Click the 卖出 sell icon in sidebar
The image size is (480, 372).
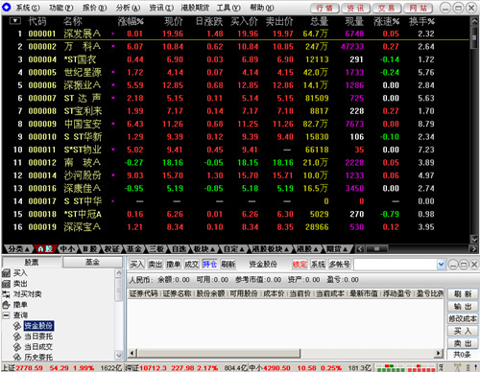coord(6,284)
